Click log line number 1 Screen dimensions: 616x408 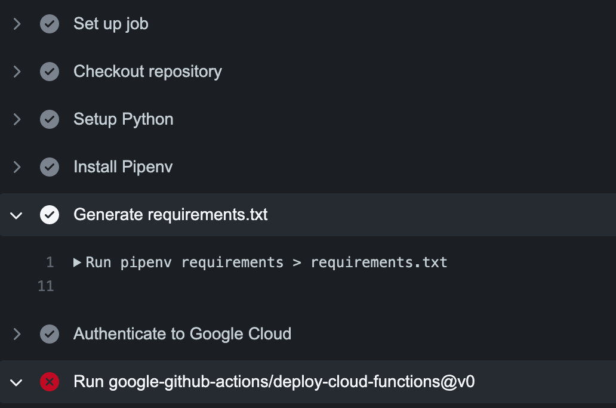point(50,262)
